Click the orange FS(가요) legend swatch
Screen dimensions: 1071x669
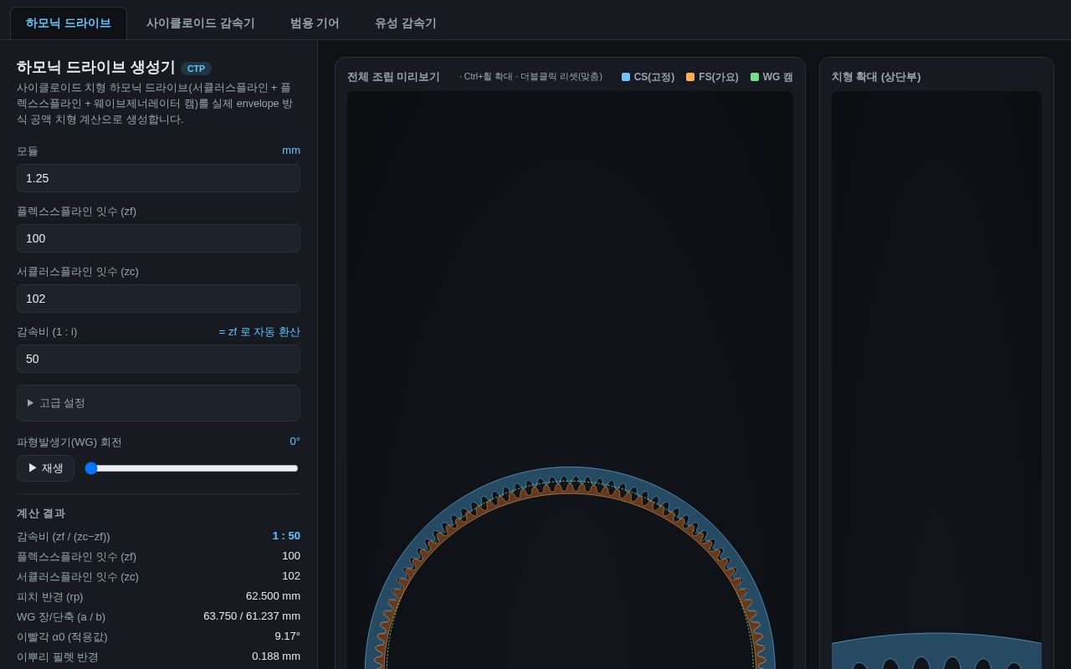pyautogui.click(x=690, y=77)
